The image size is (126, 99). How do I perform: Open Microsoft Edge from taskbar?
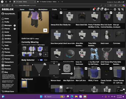tap(72, 96)
